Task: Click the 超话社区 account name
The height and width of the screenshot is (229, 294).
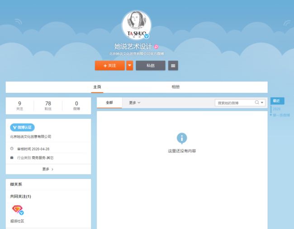Action: (17, 221)
